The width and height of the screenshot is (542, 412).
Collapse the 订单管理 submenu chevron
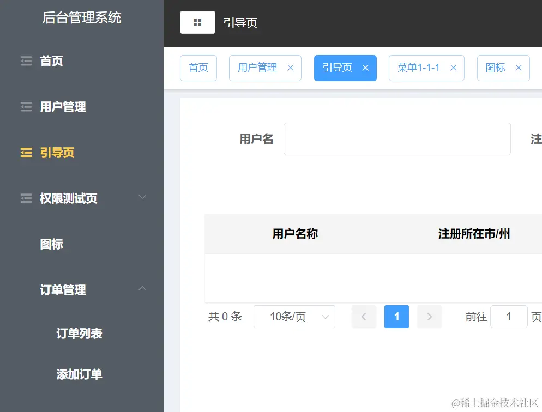(x=142, y=288)
